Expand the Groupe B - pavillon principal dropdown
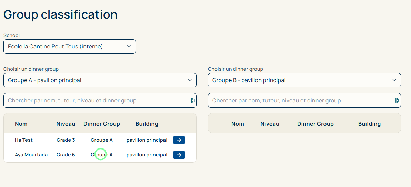This screenshot has height=187, width=411. click(x=304, y=80)
